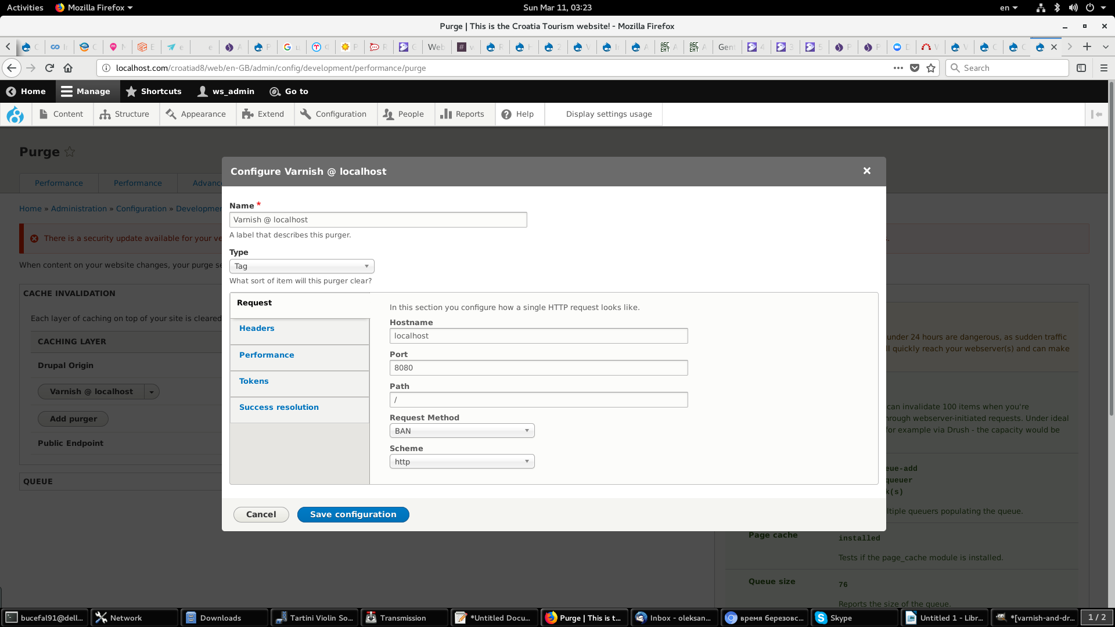Click the Firefox search box
The width and height of the screenshot is (1115, 627).
pyautogui.click(x=1007, y=68)
